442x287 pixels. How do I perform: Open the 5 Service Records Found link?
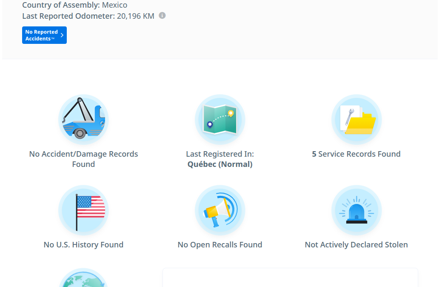tap(356, 154)
